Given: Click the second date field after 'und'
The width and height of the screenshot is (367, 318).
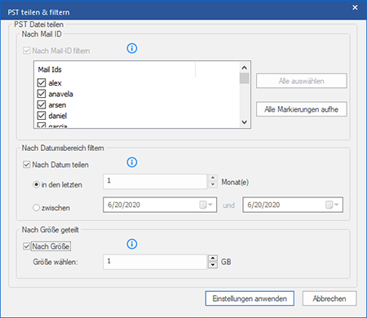Looking at the screenshot, I should pos(293,205).
